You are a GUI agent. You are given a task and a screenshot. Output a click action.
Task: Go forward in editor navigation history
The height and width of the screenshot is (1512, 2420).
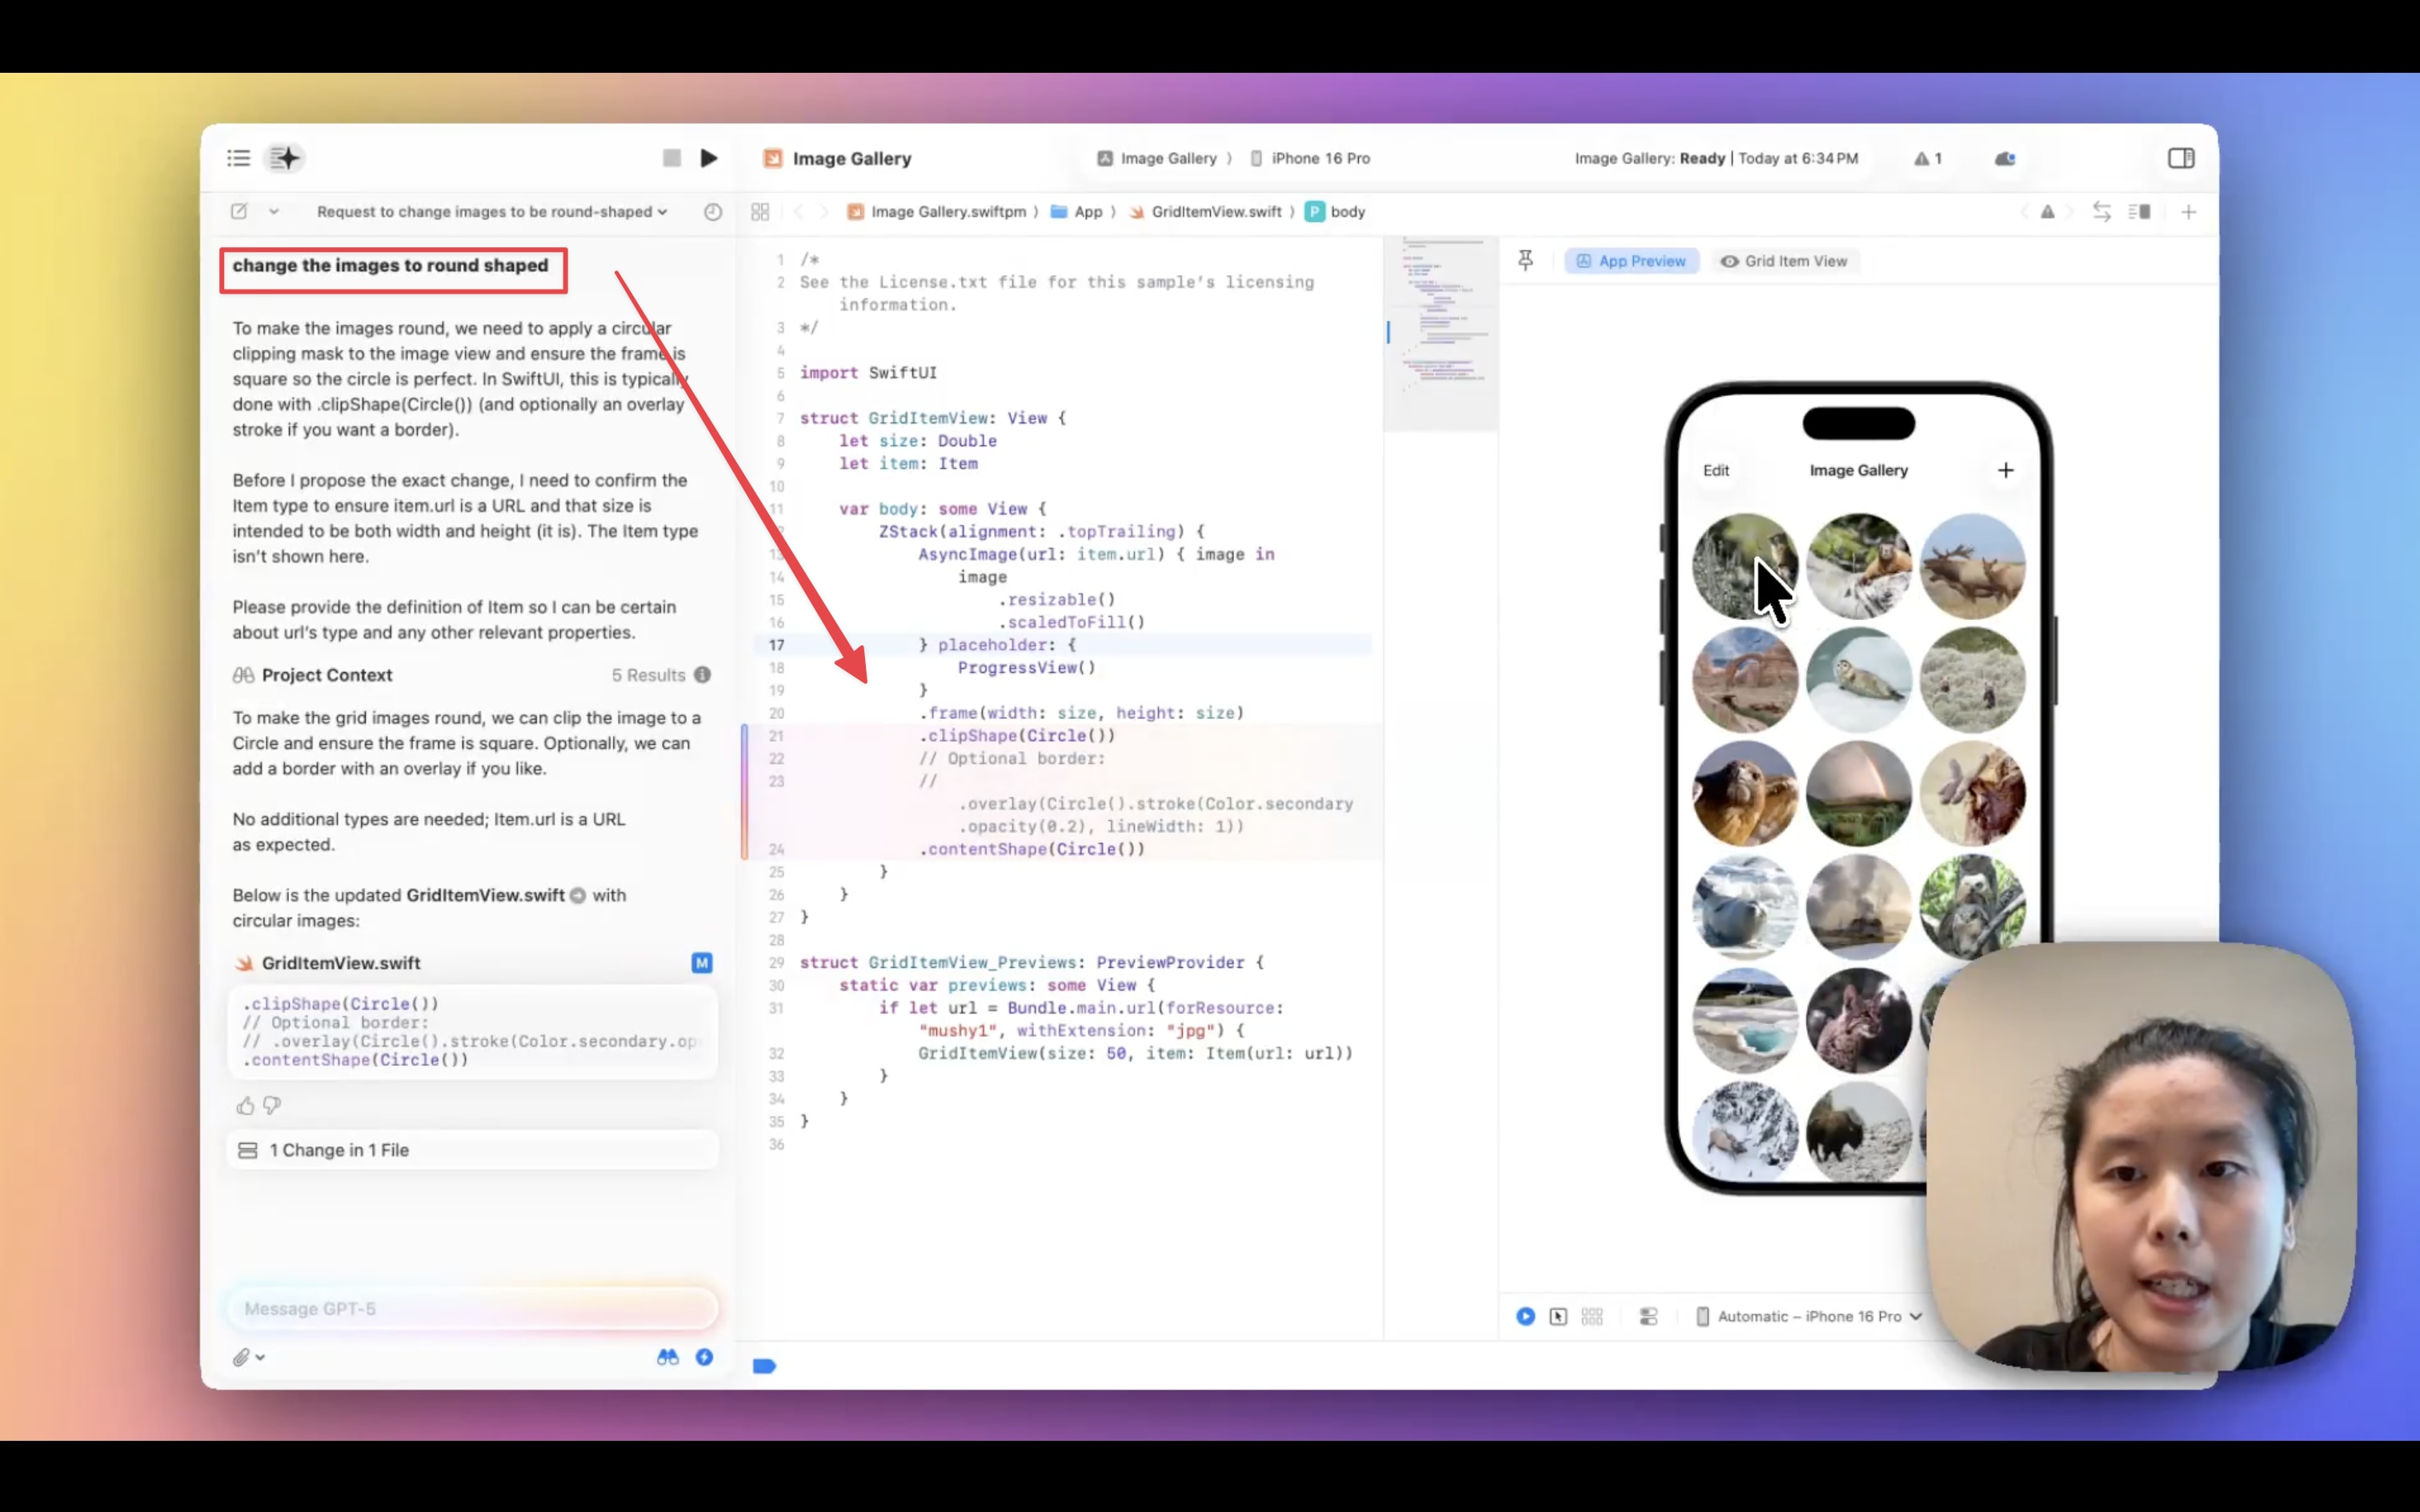[x=824, y=211]
